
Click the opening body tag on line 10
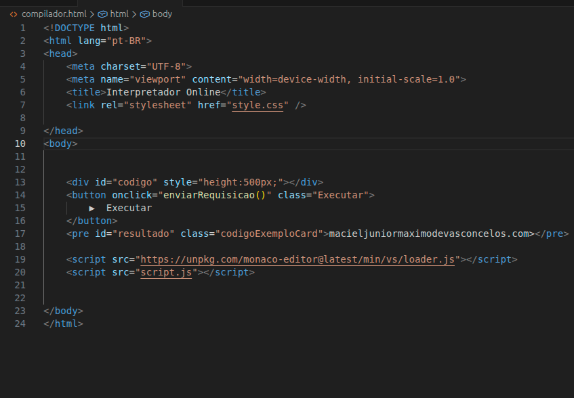60,143
